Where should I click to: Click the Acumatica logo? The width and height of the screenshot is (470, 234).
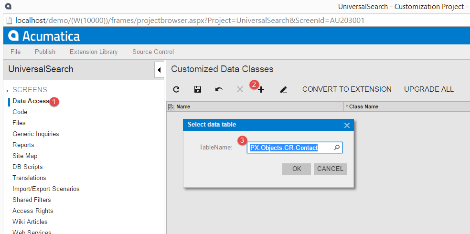(44, 36)
